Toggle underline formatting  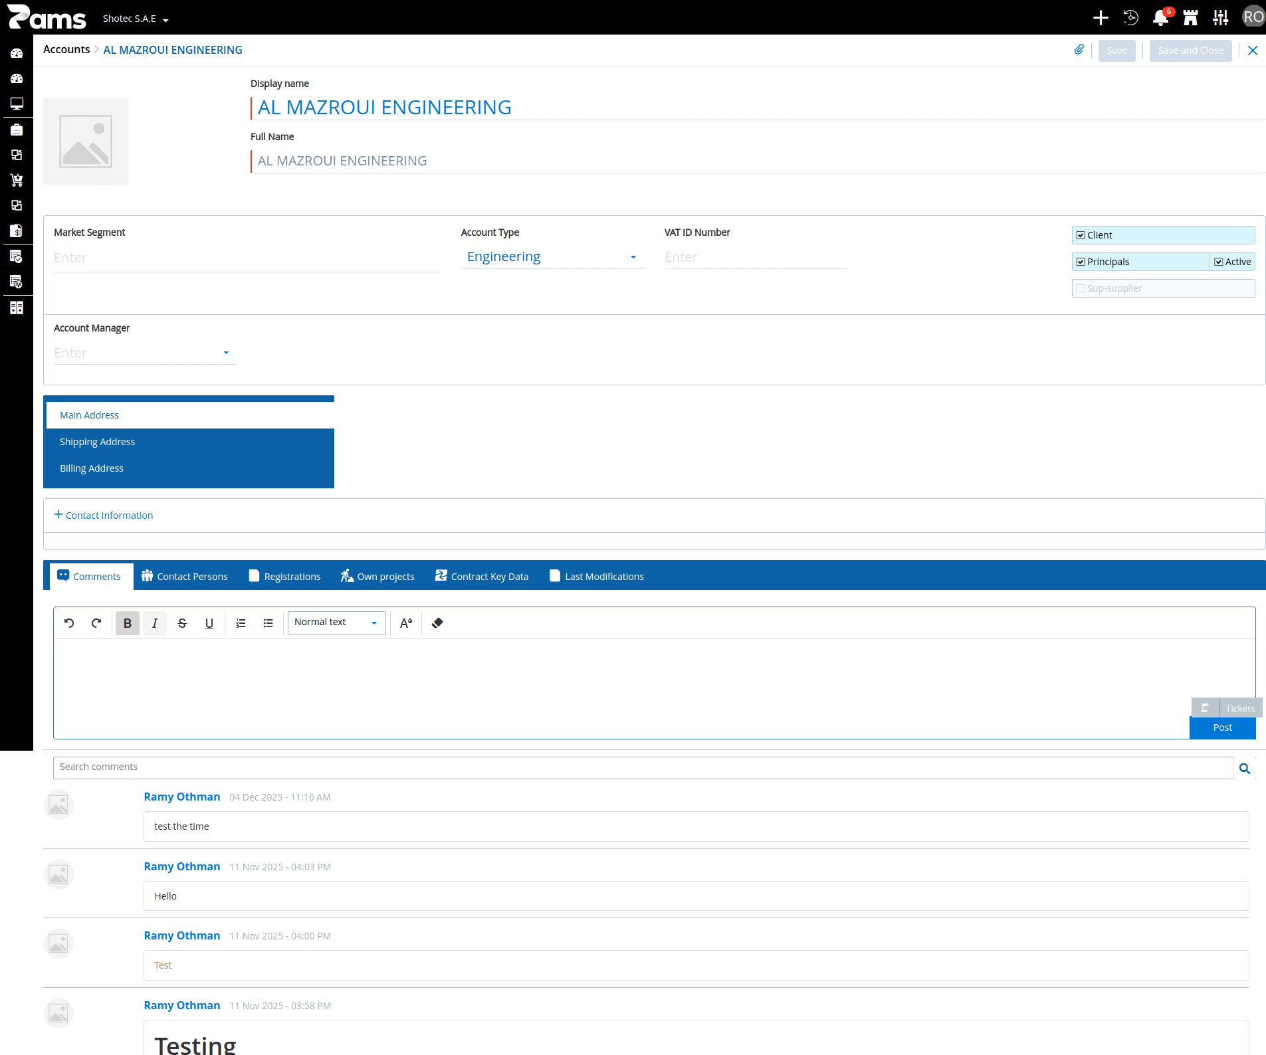pos(209,623)
